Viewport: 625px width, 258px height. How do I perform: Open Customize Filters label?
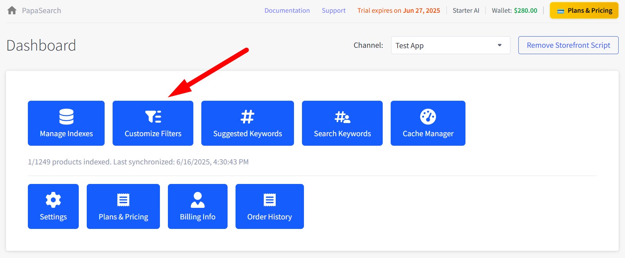pos(153,134)
